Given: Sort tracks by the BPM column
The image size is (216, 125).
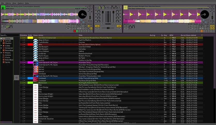Looking at the screenshot, I should [x=171, y=35].
